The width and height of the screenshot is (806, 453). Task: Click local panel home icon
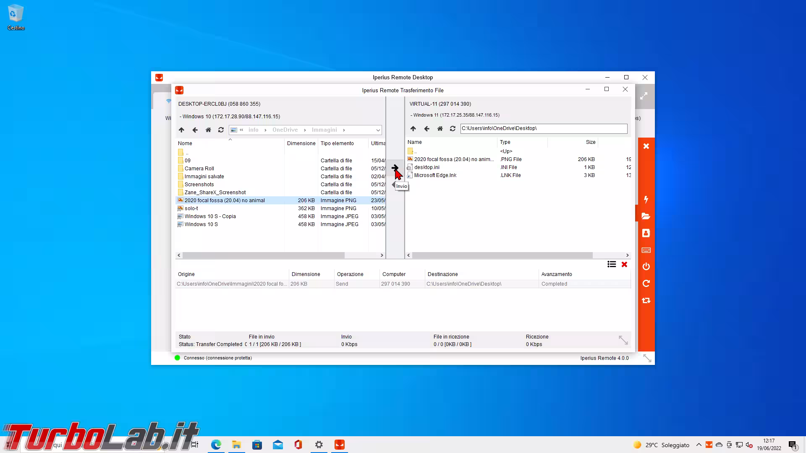[x=208, y=130]
